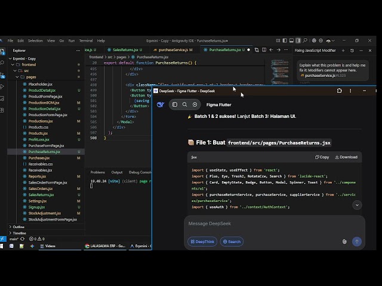Viewport: 382px width, 286px height.
Task: Click the remote connection status icon
Action: click(2, 239)
